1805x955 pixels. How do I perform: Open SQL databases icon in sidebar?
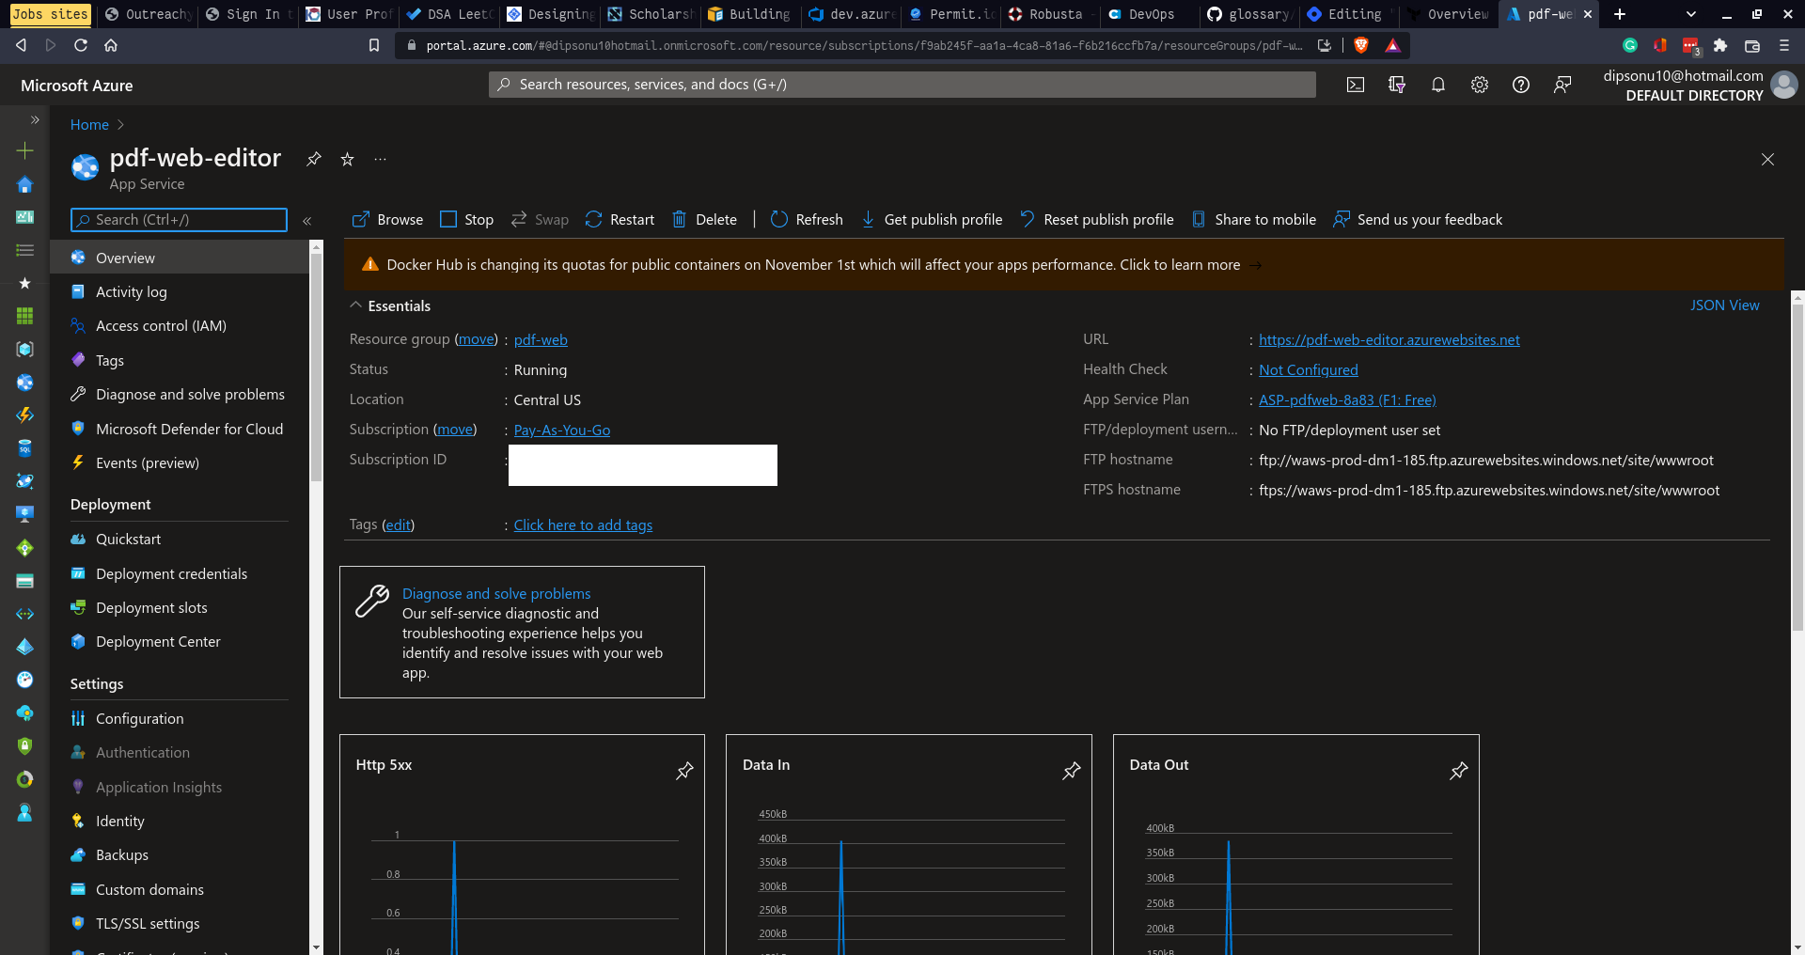click(25, 448)
